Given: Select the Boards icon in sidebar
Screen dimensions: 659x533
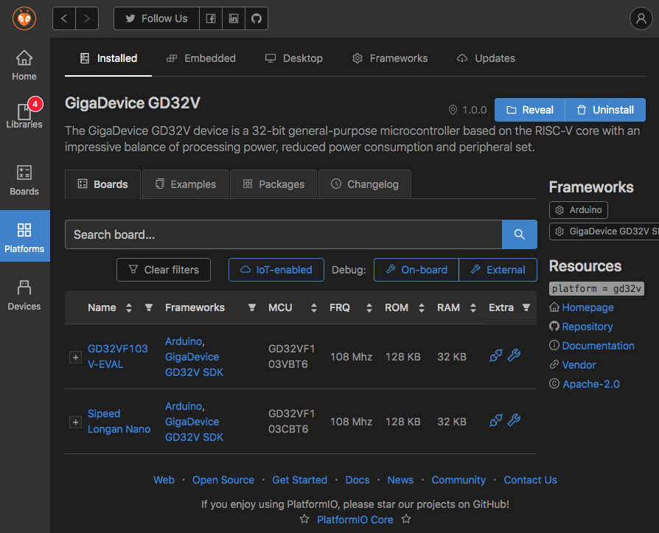Looking at the screenshot, I should pyautogui.click(x=24, y=181).
